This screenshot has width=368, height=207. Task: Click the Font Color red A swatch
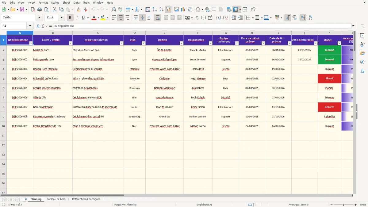94,18
